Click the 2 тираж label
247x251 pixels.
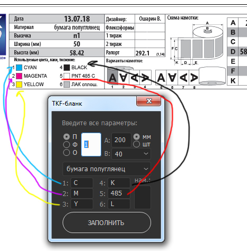114,44
